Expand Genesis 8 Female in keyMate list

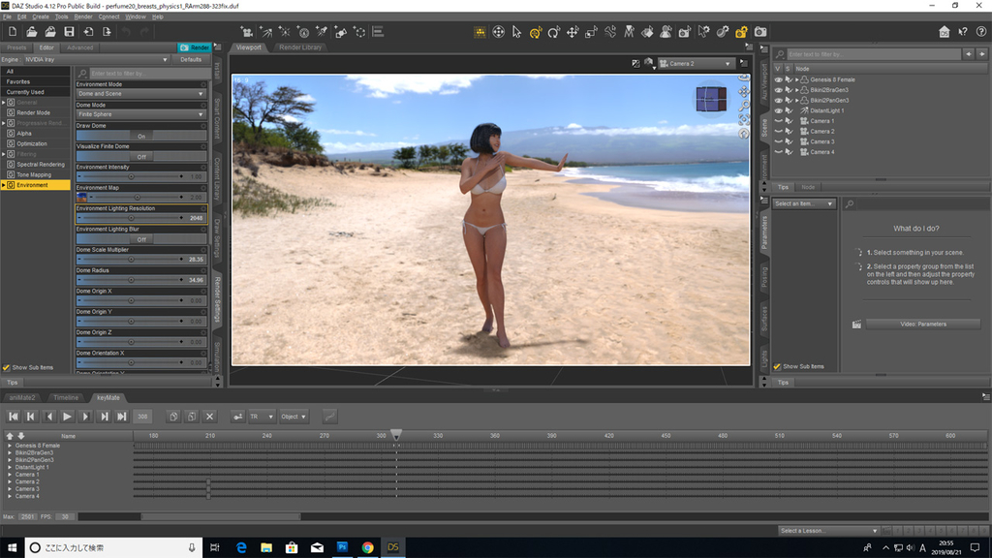(10, 446)
